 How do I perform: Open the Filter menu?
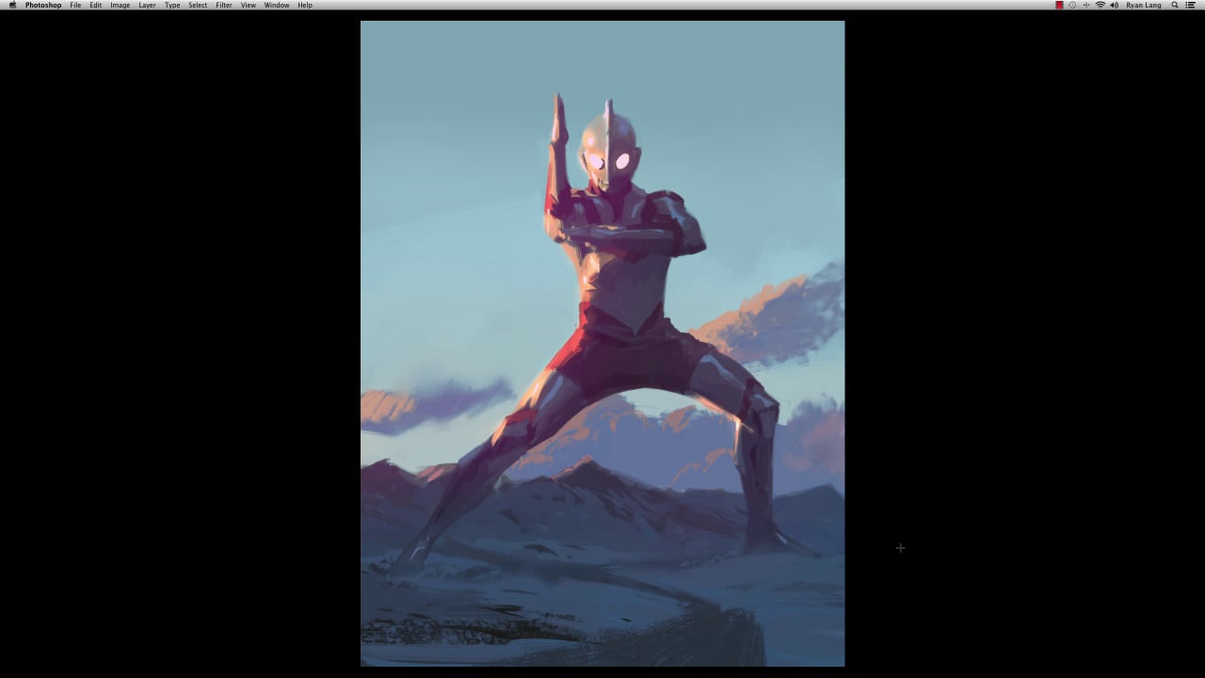point(224,5)
